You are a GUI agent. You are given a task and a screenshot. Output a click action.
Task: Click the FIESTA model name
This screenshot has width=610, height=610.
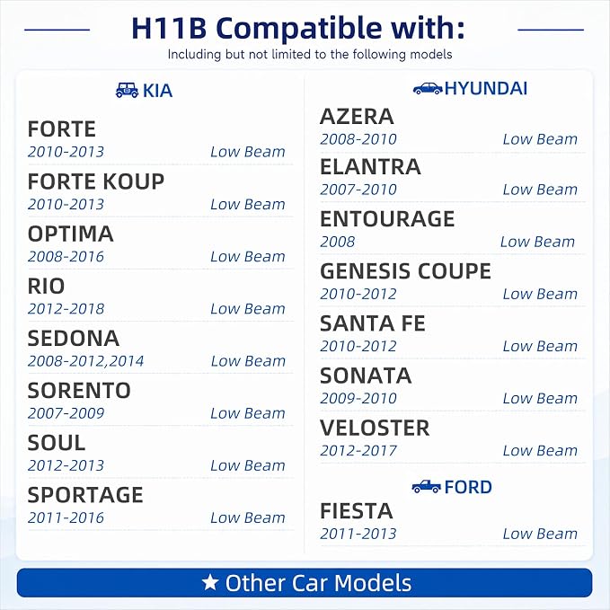(357, 511)
